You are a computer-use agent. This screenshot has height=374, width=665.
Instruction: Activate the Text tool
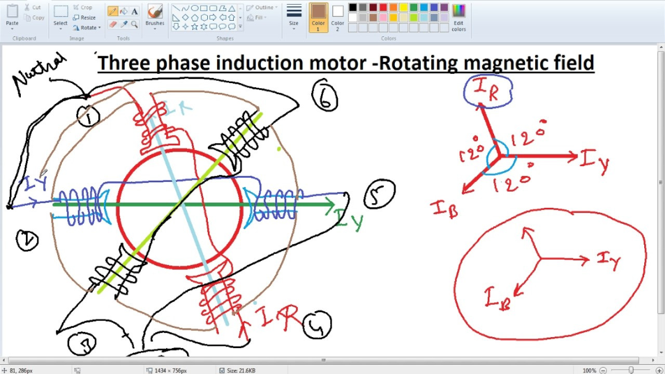tap(135, 11)
